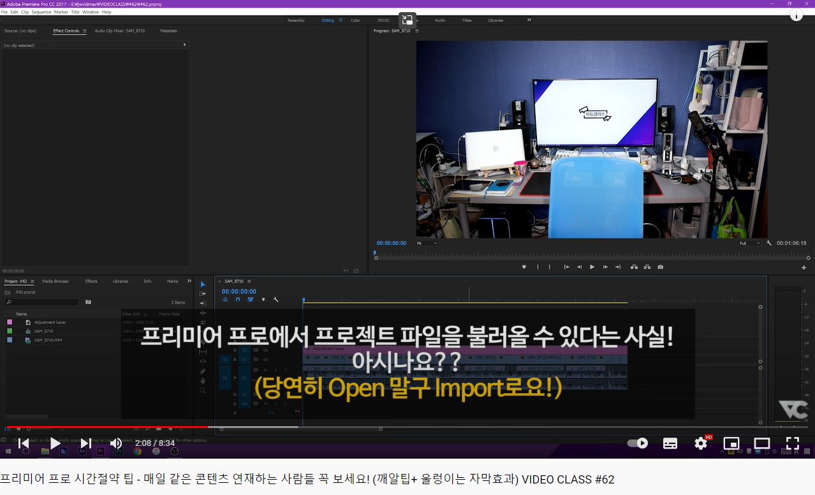Viewport: 815px width, 495px height.
Task: Open Program monitor panel menu
Action: [416, 31]
